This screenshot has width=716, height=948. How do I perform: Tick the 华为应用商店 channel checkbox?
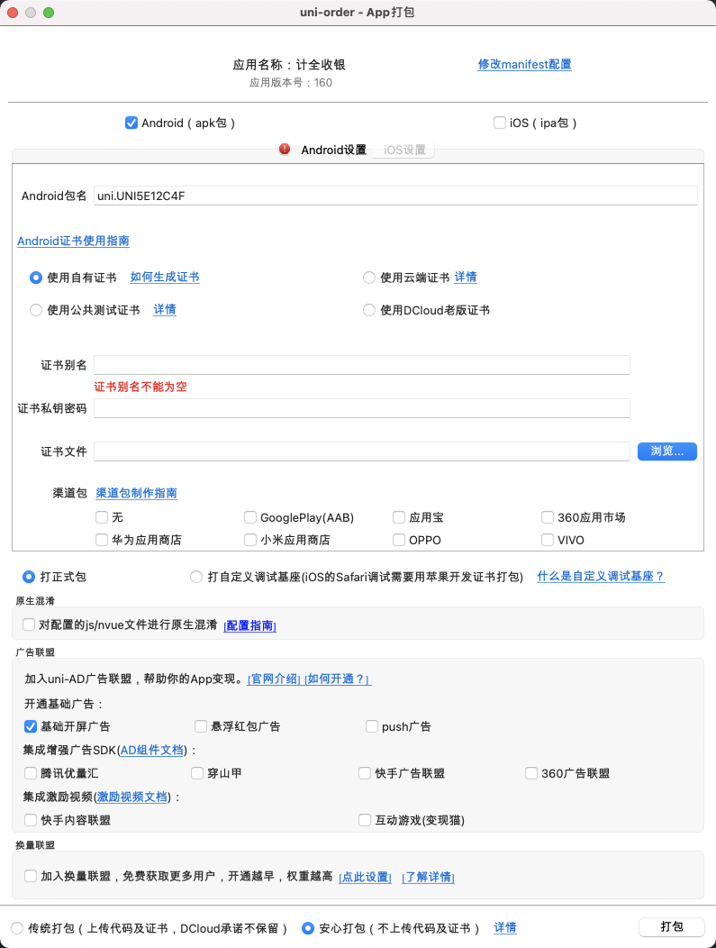102,540
